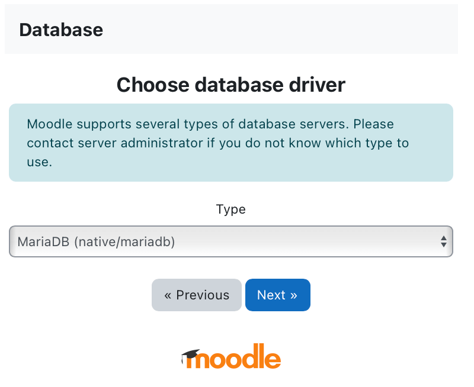Viewport: 474px width, 387px height.
Task: Click the Database page header
Action: (x=61, y=30)
